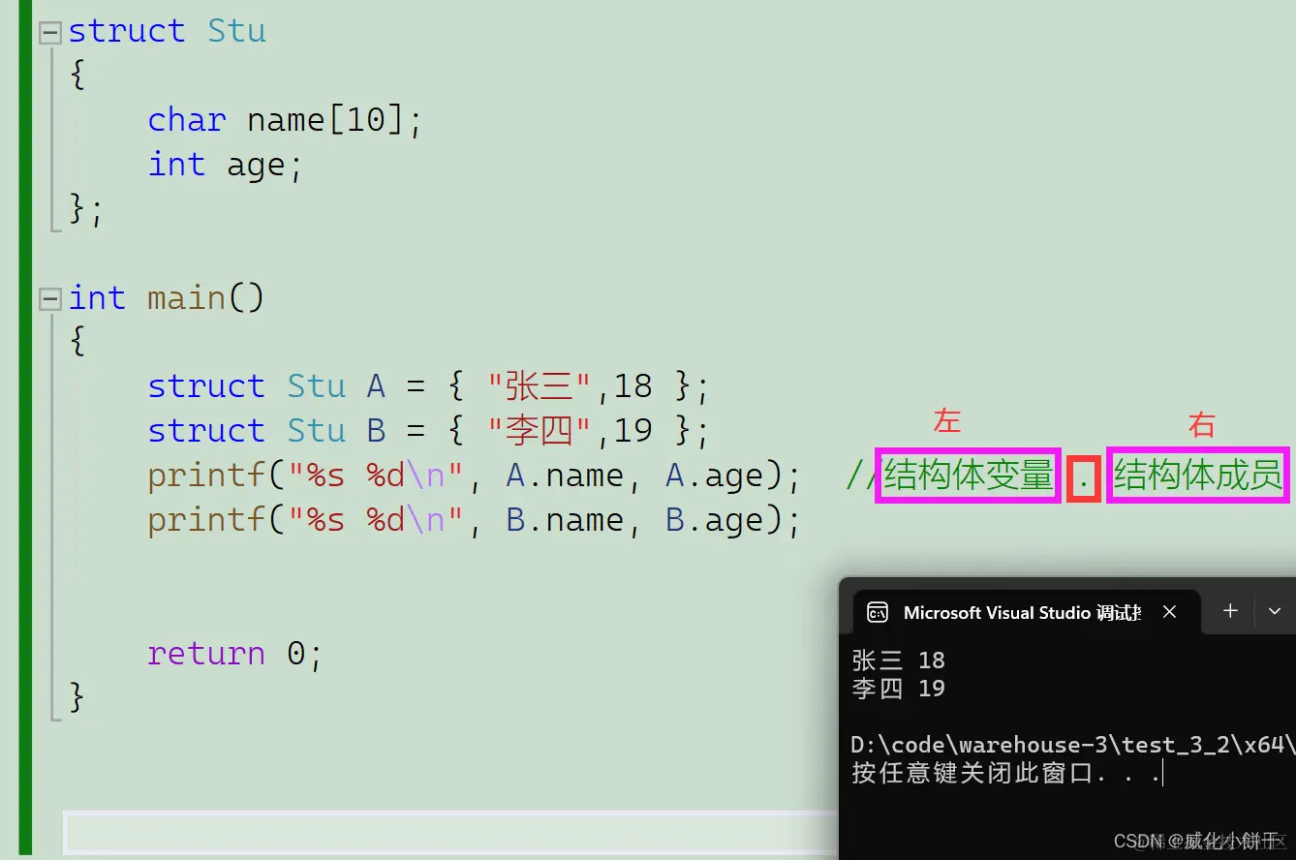Click the printf line printing B.name
This screenshot has width=1296, height=860.
(475, 520)
